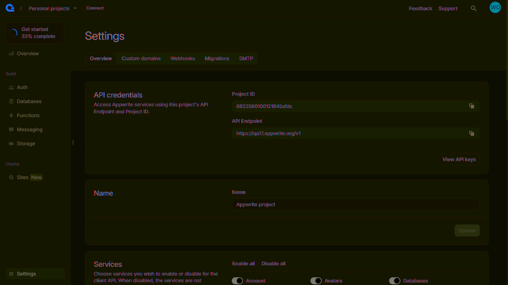Open the SMTP settings tab
Viewport: 508px width, 285px height.
[x=246, y=58]
